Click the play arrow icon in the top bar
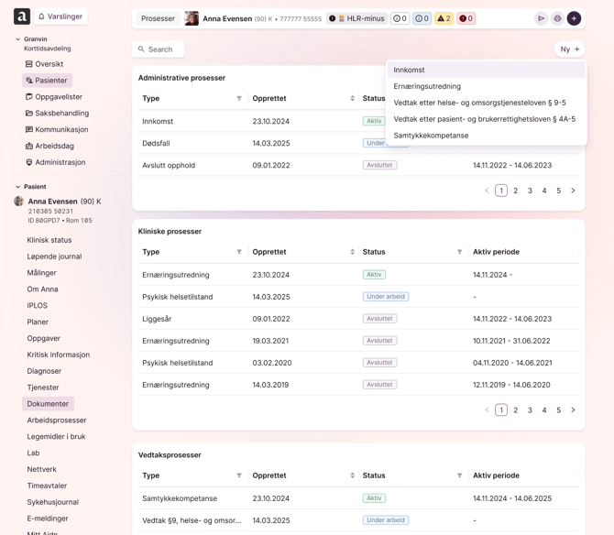Image resolution: width=614 pixels, height=535 pixels. click(x=541, y=18)
